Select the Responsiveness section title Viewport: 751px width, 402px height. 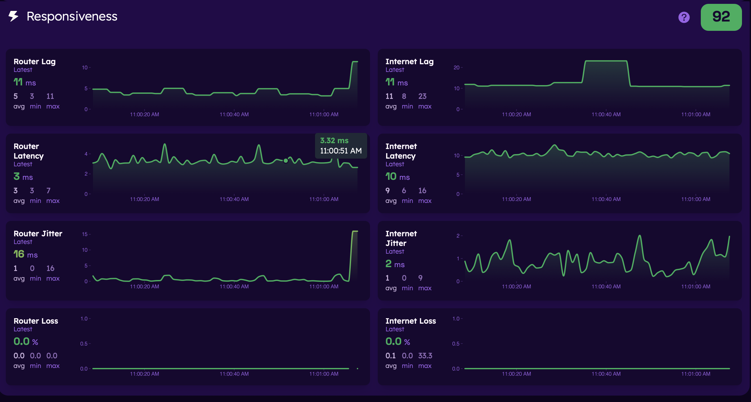(x=72, y=16)
